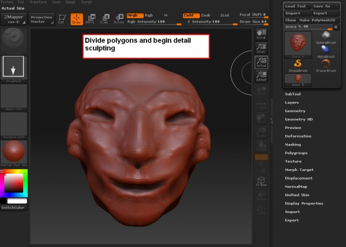This screenshot has width=346, height=247.
Task: Toggle Zcut sculpt mode
Action: 225,15
